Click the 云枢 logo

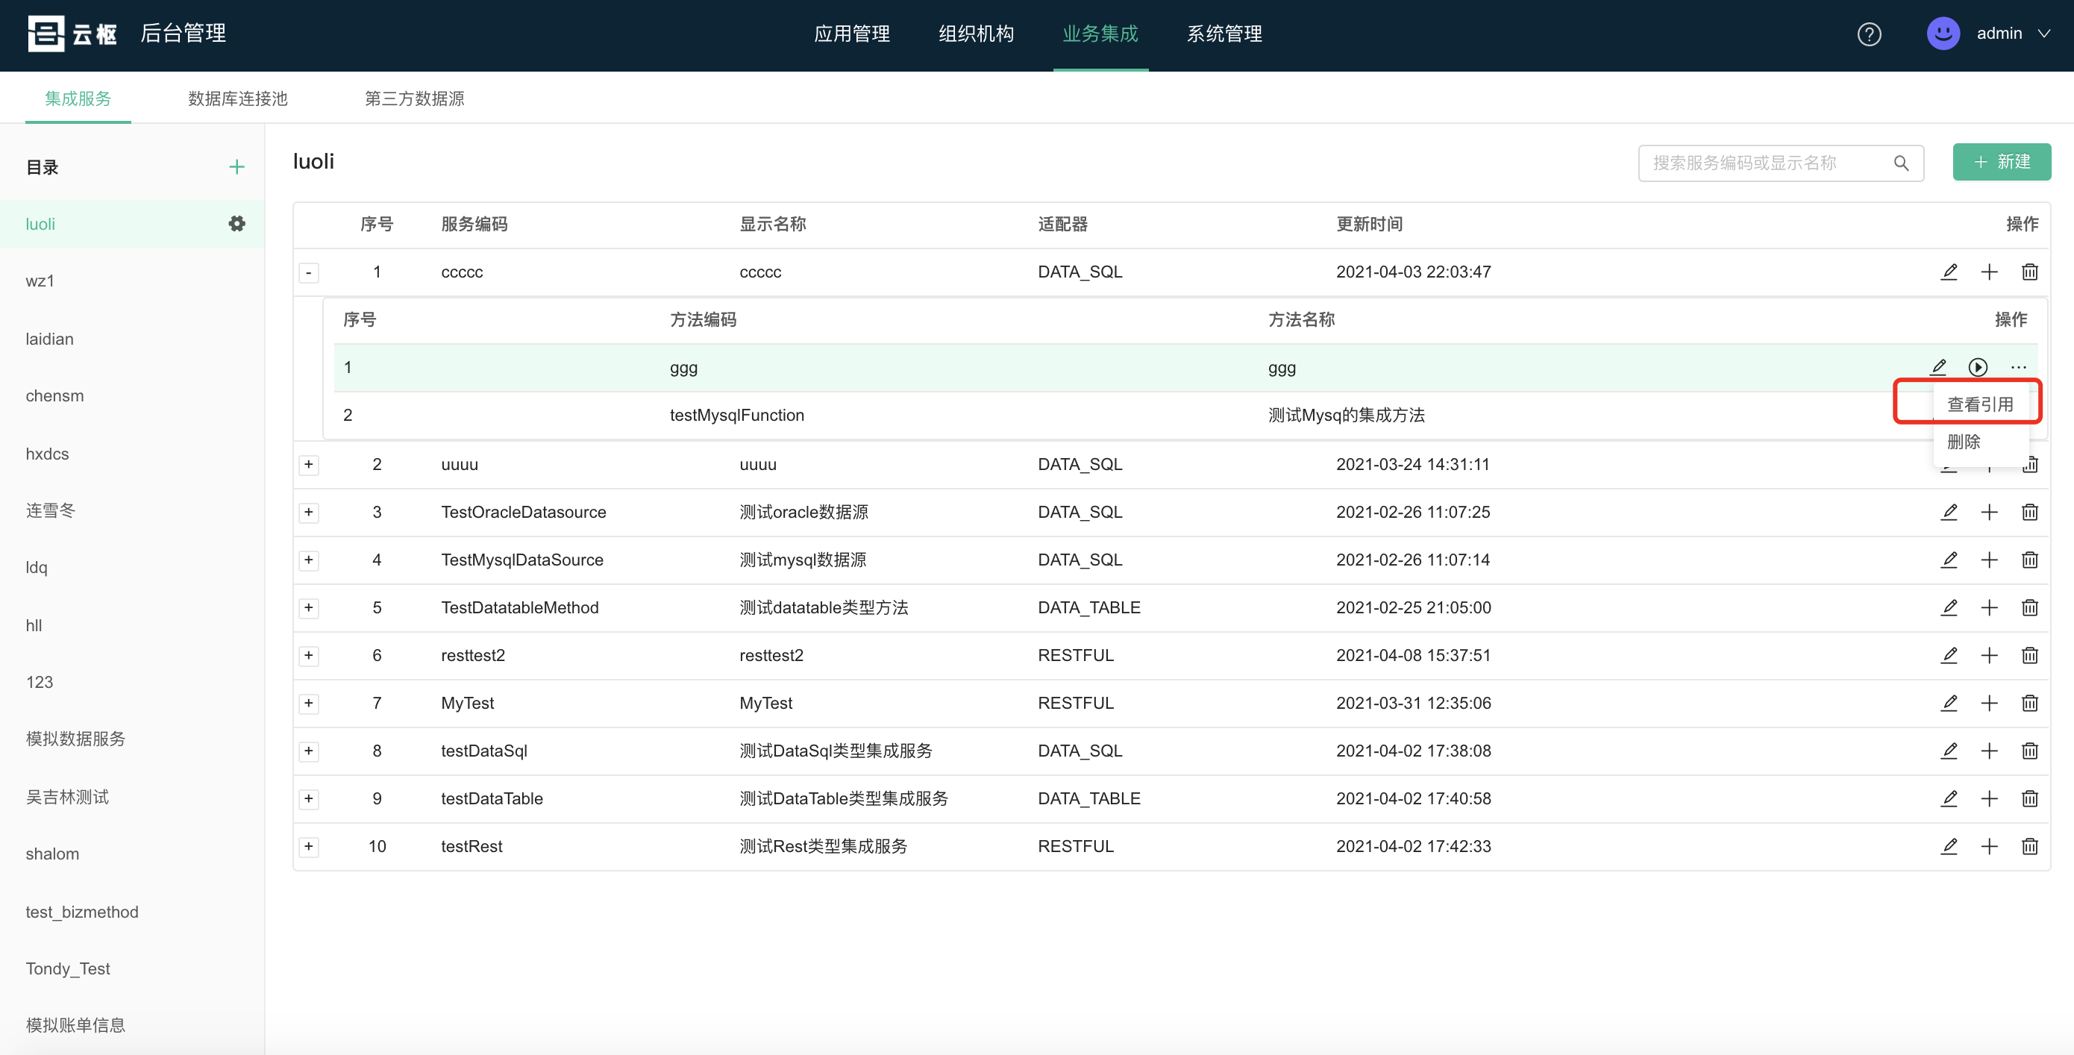point(72,34)
